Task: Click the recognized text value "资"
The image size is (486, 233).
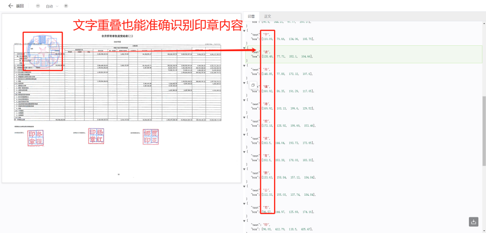Action: click(x=266, y=138)
